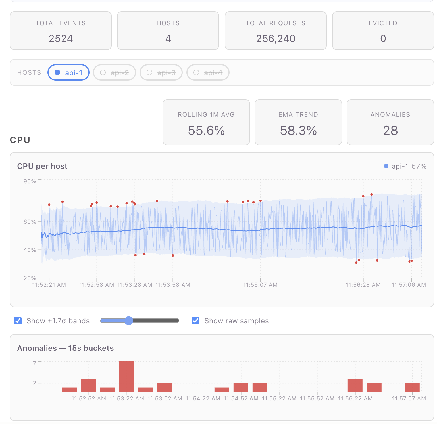
Task: Select the api-1 host radio button
Action: point(68,72)
